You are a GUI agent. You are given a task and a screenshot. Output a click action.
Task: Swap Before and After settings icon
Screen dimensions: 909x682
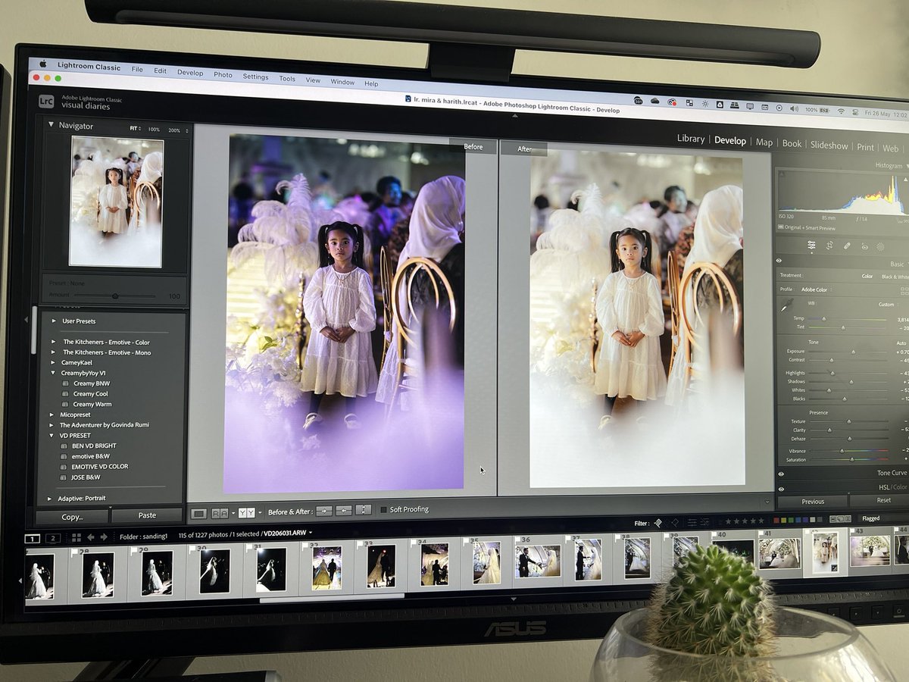pos(364,510)
